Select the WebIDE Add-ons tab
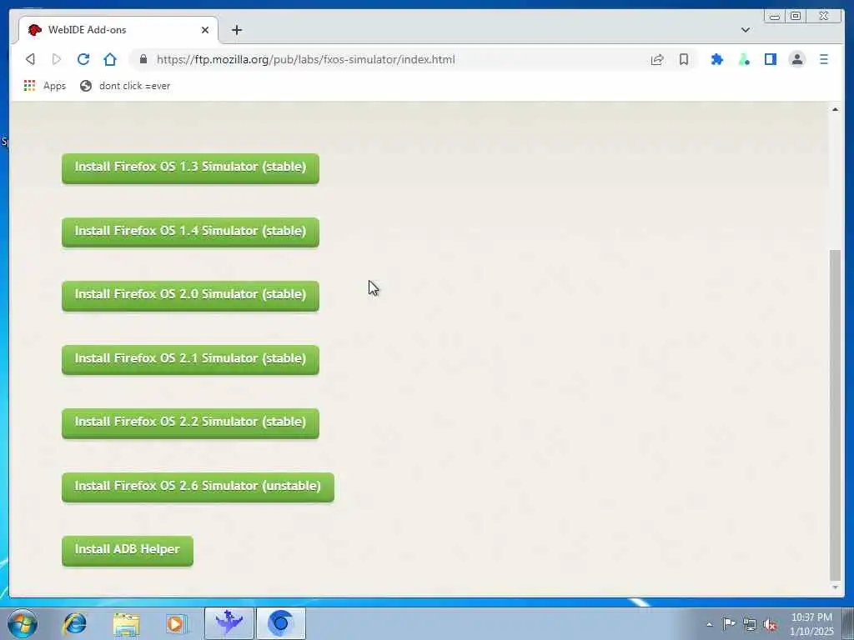The image size is (854, 640). pos(118,30)
